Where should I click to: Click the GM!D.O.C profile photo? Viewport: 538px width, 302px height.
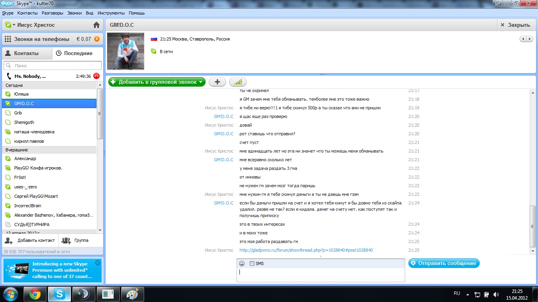[x=126, y=51]
